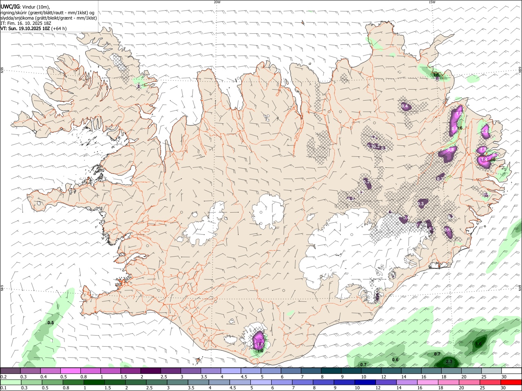
Task: Click the '0.5' value in southwest sea rain band
Action: [51, 323]
